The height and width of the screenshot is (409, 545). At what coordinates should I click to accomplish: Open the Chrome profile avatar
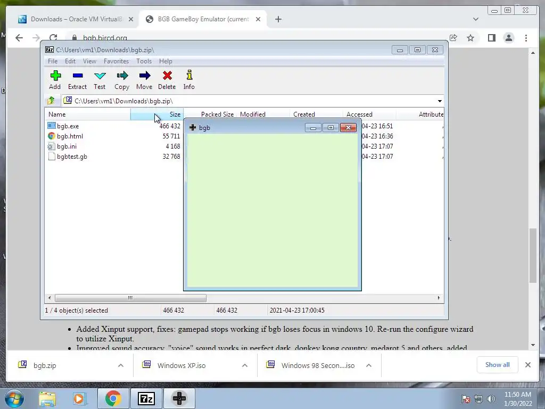pos(509,38)
